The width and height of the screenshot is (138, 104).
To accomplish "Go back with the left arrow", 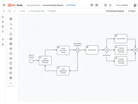I will (4, 11).
